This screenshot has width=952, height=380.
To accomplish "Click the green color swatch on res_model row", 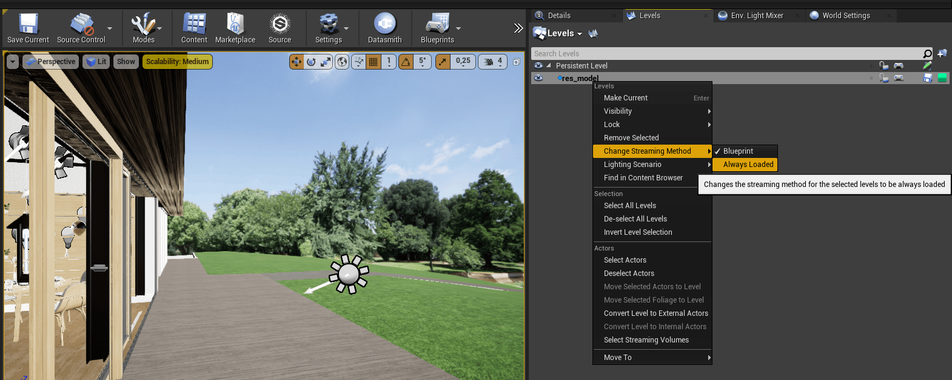I will 942,78.
